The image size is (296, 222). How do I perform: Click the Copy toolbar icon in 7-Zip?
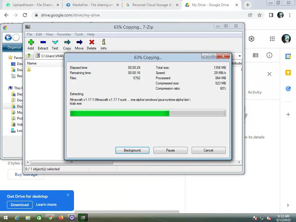point(67,45)
